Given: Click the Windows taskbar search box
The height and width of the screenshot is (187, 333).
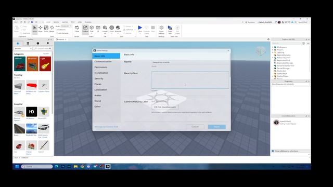Looking at the screenshot, I should pos(37,167).
